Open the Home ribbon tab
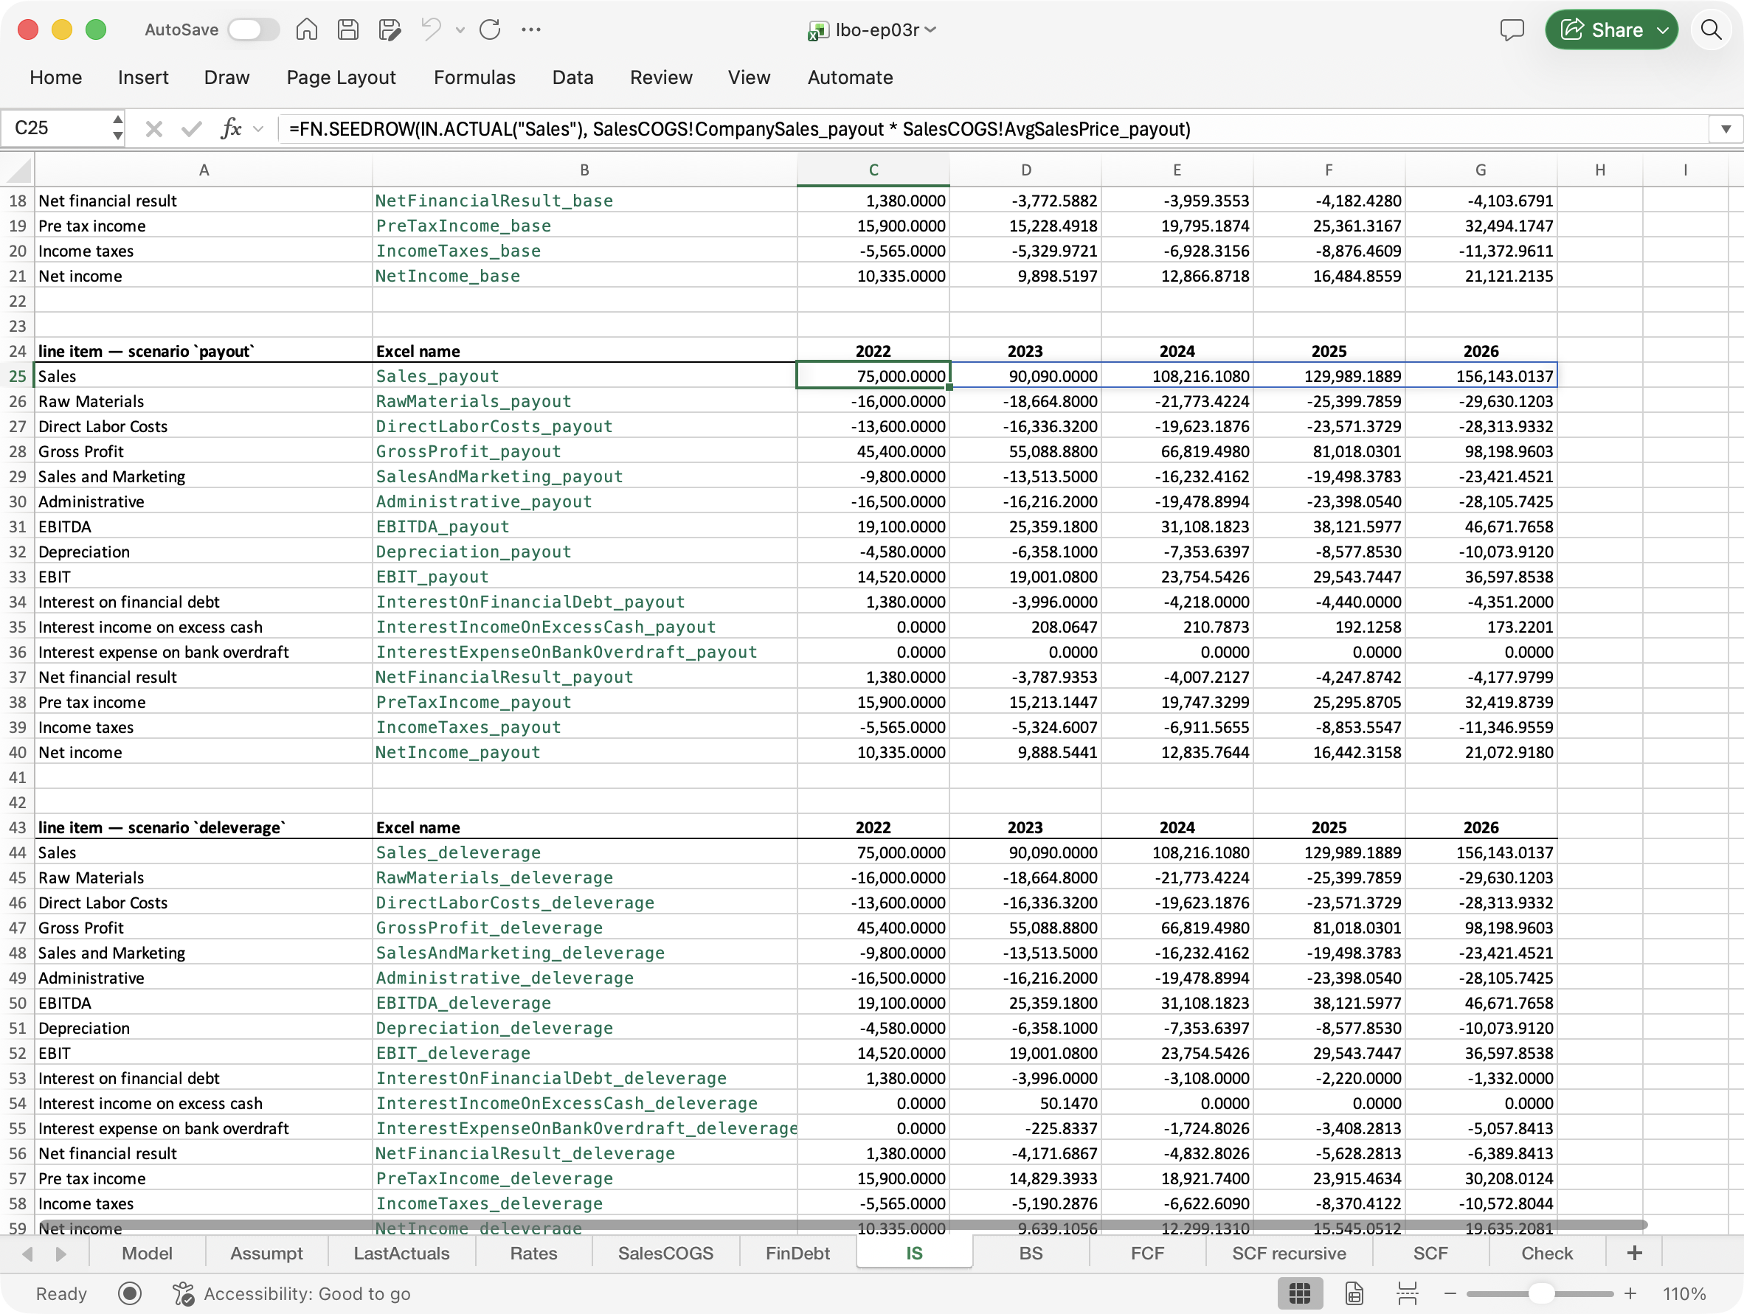The image size is (1744, 1314). [x=56, y=77]
